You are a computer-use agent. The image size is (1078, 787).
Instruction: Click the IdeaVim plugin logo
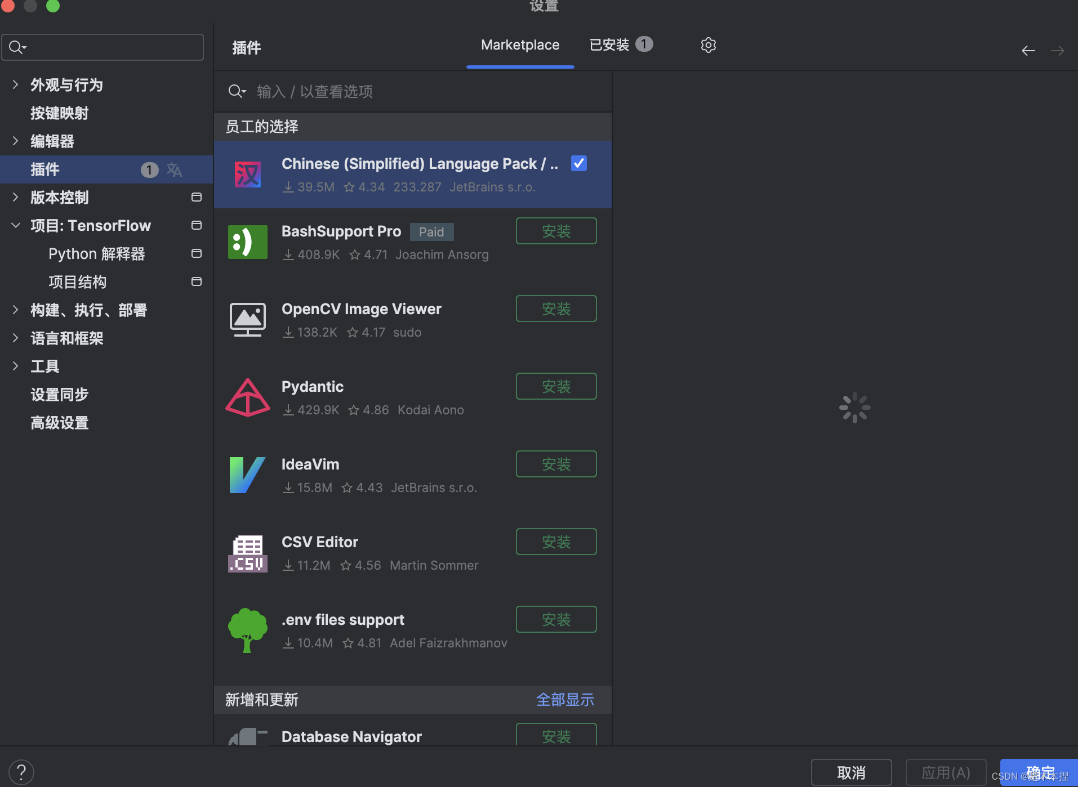coord(248,475)
